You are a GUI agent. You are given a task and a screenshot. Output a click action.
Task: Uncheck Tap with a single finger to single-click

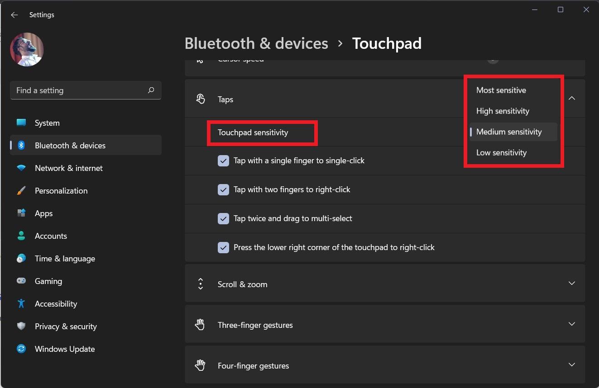pyautogui.click(x=223, y=161)
